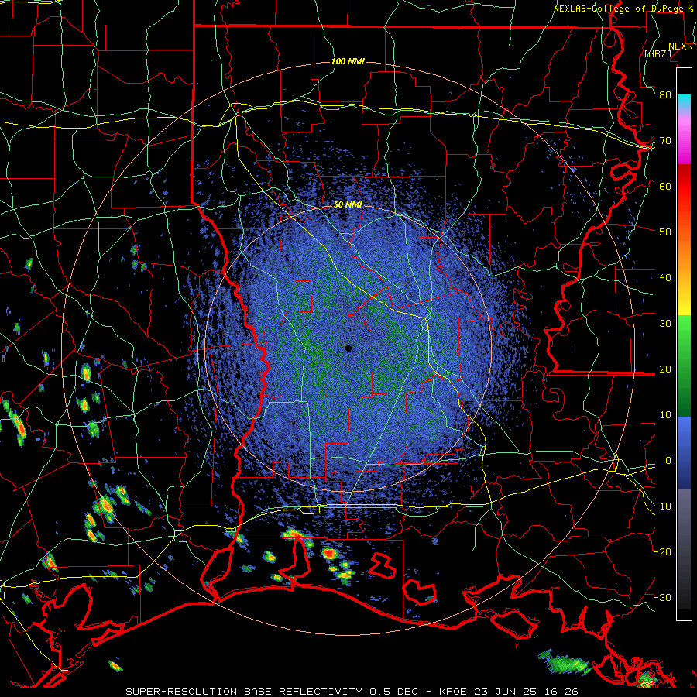This screenshot has height=697, width=697.
Task: Click the 80 value on the dBZ scale
Action: (x=665, y=94)
